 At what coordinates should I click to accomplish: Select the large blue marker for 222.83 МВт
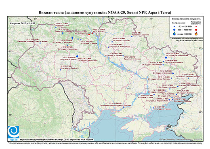(166, 57)
